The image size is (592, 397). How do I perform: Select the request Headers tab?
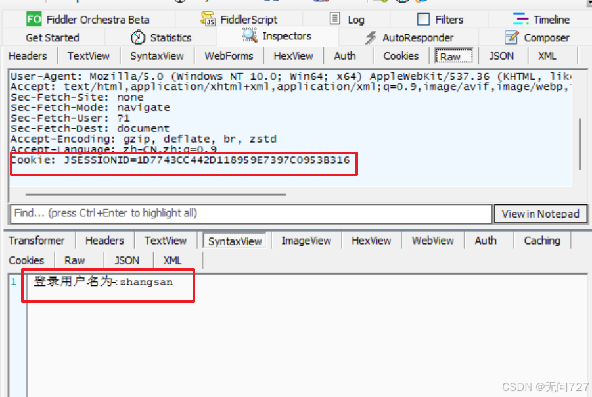pyautogui.click(x=28, y=57)
